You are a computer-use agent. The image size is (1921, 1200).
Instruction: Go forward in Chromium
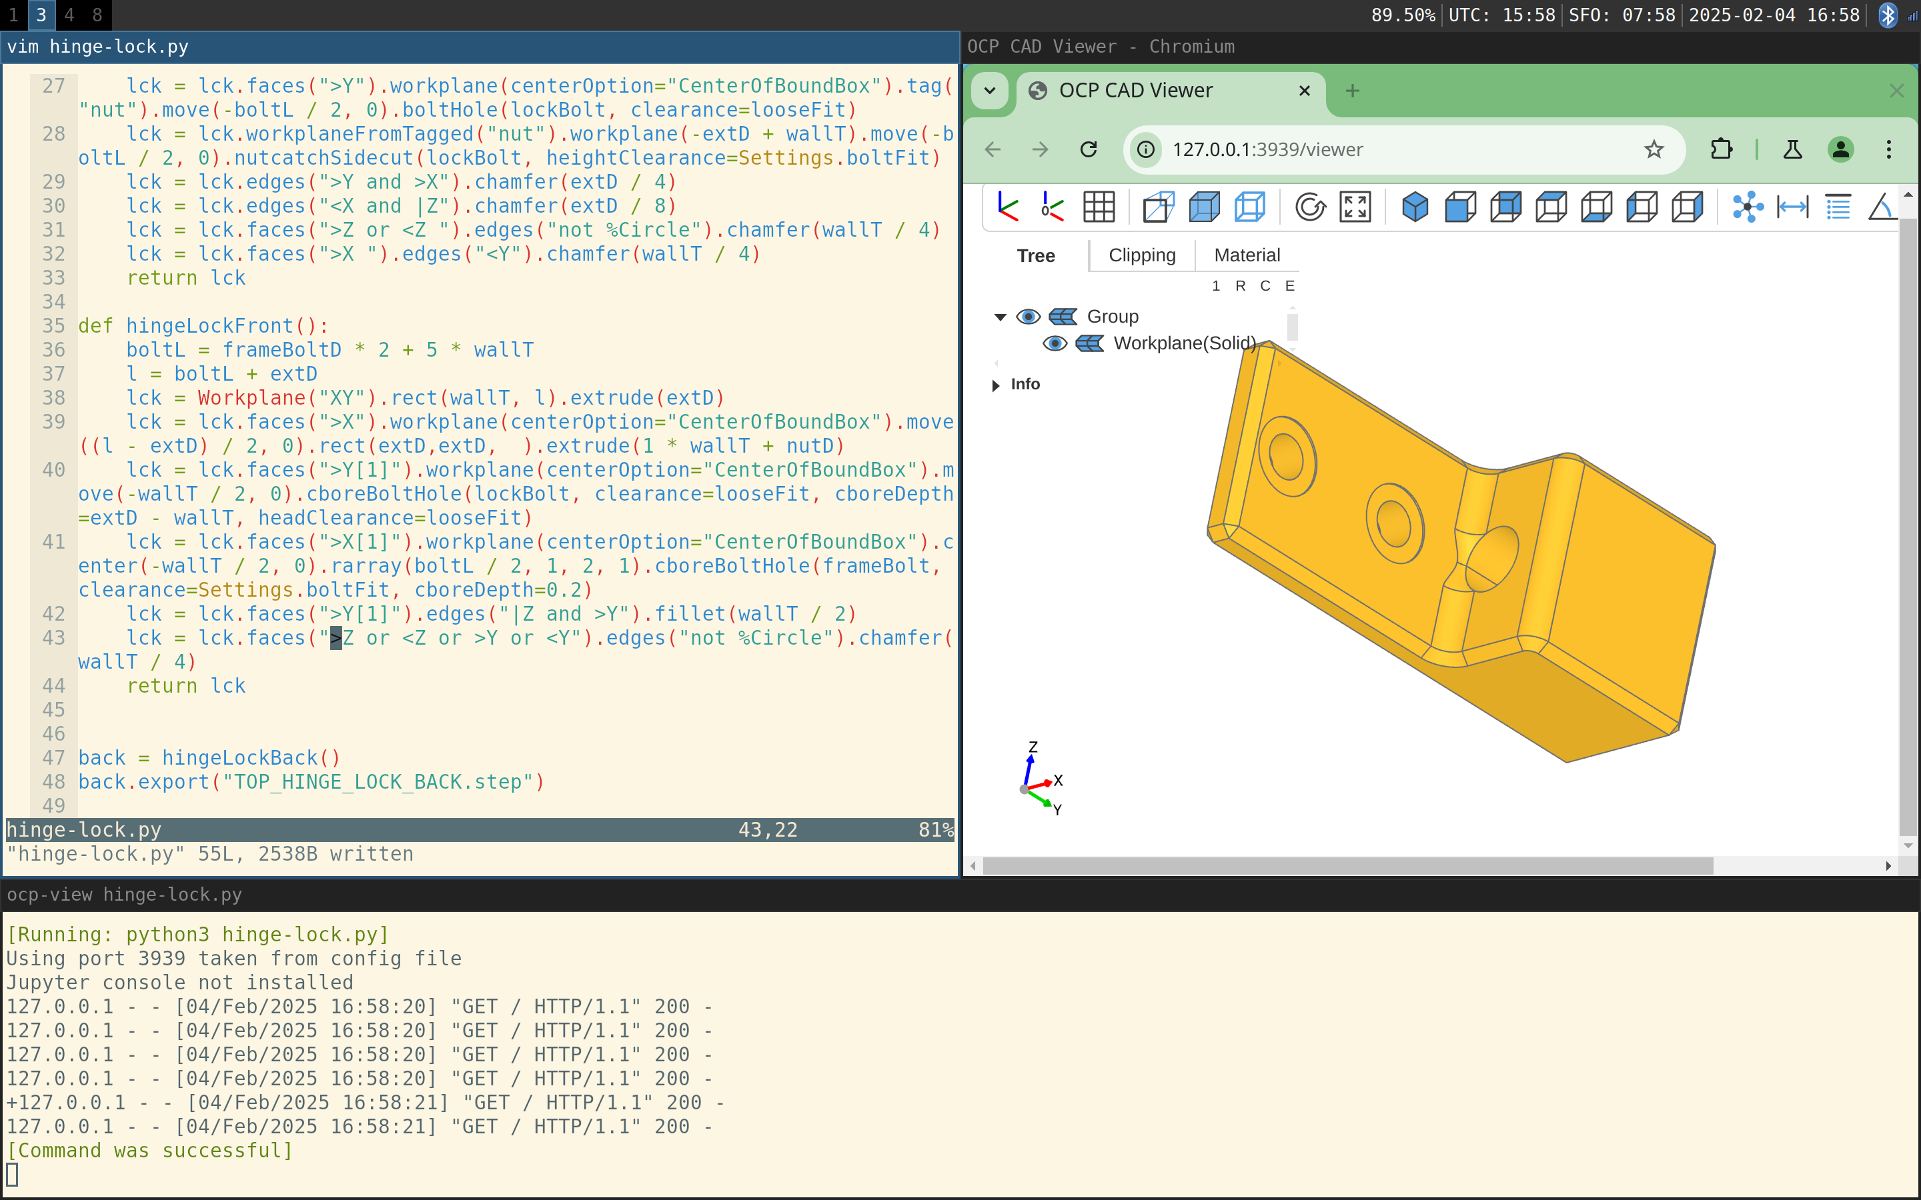click(1040, 149)
